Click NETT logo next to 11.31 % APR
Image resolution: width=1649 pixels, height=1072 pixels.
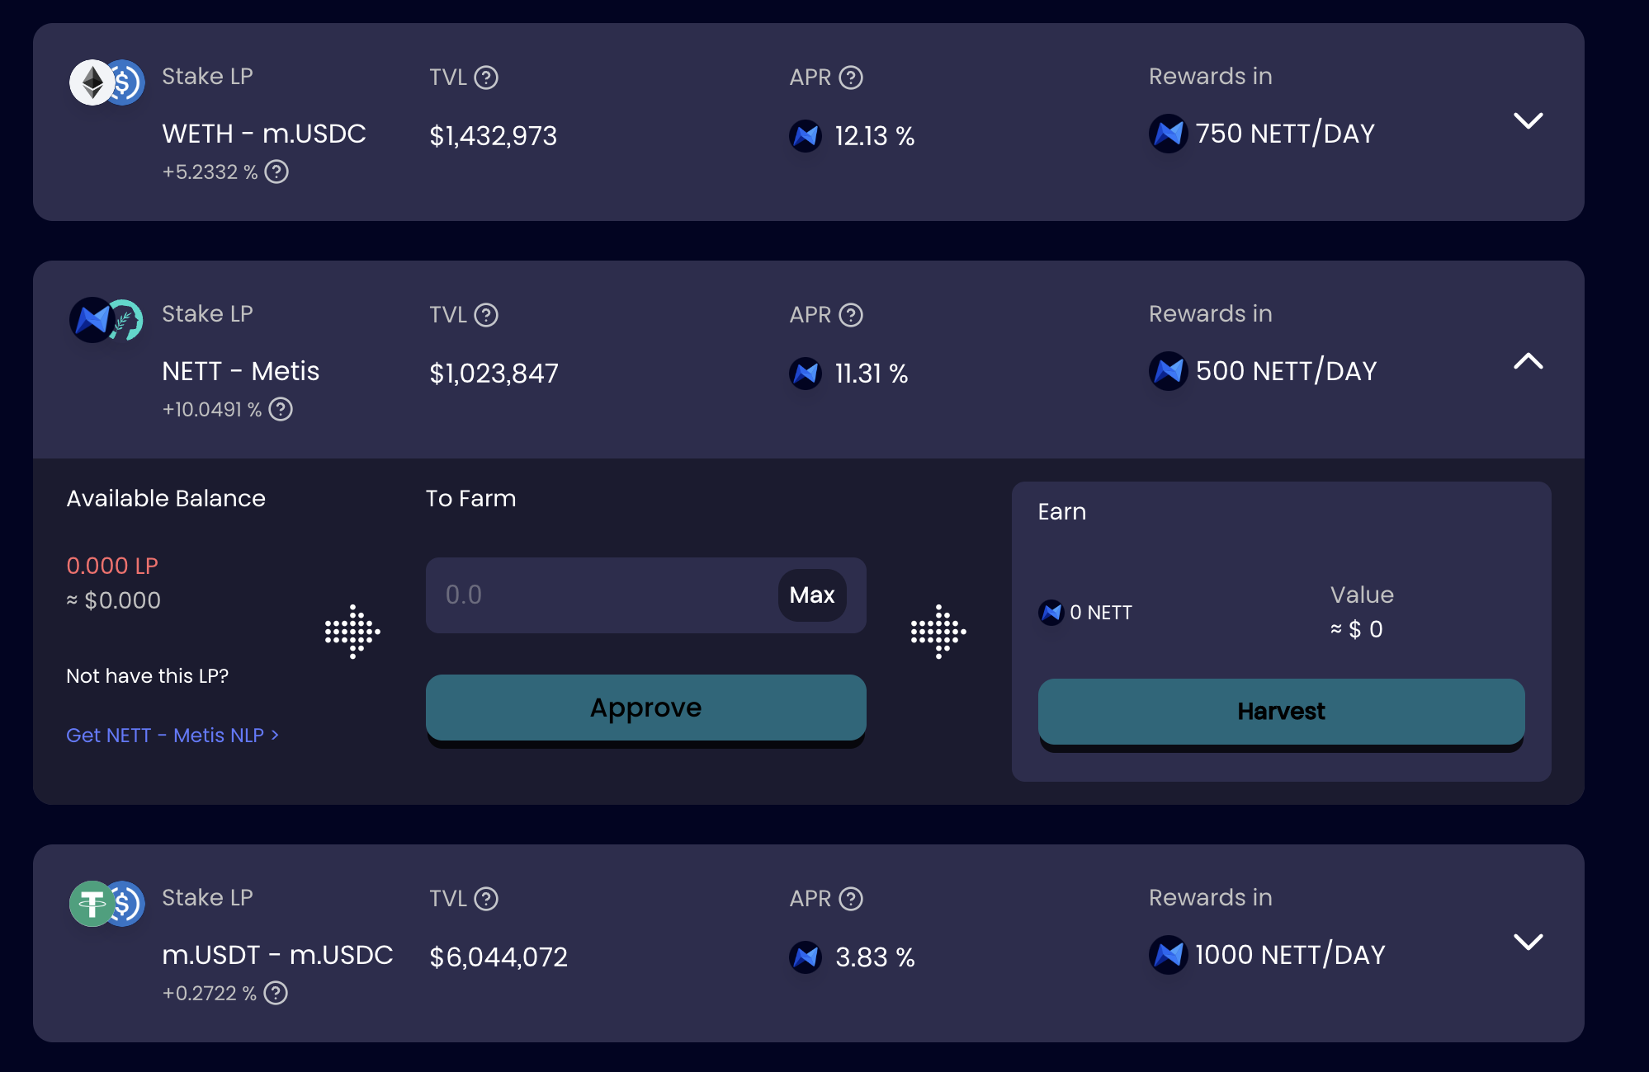tap(806, 374)
